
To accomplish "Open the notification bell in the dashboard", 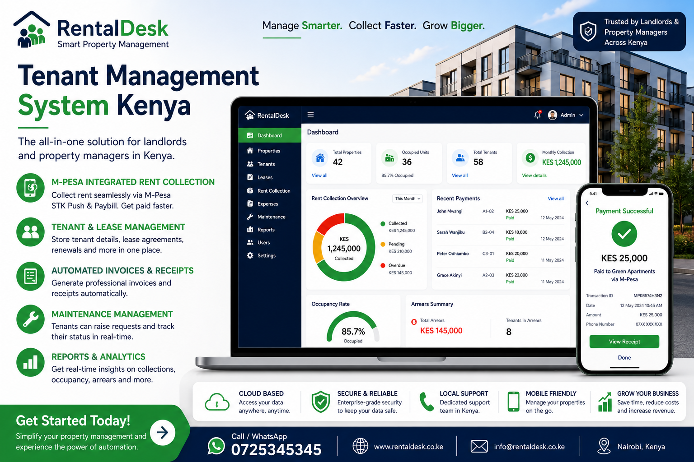I will point(537,115).
